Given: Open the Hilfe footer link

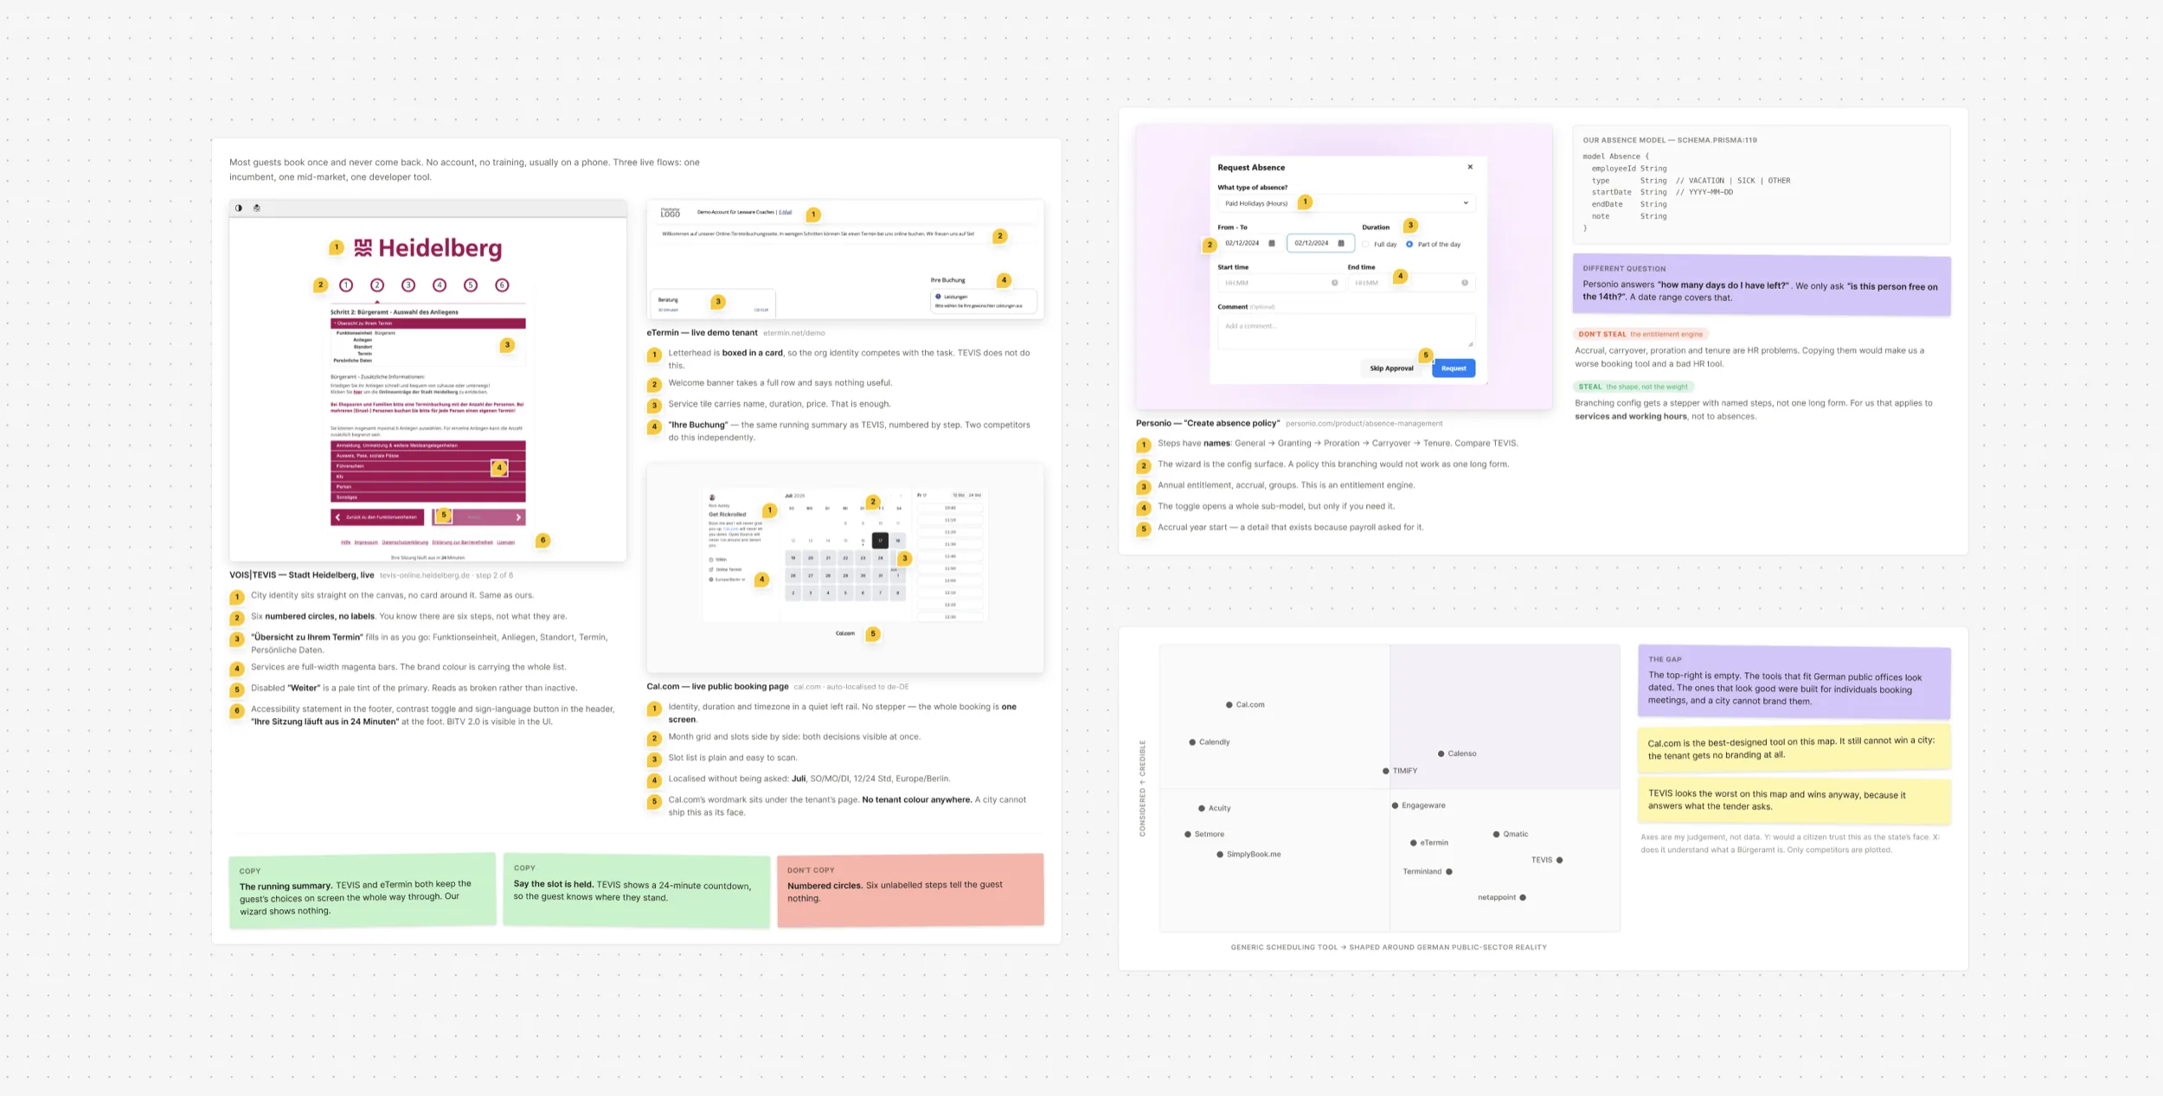Looking at the screenshot, I should [x=346, y=542].
